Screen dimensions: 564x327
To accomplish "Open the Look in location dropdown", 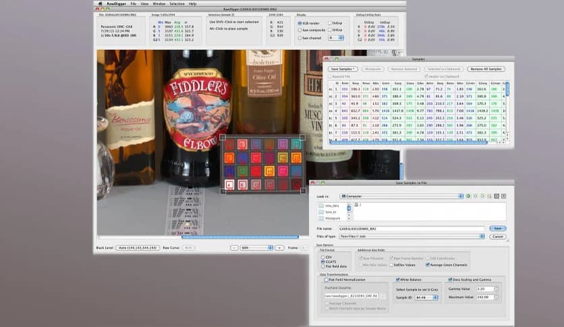I will tap(401, 197).
